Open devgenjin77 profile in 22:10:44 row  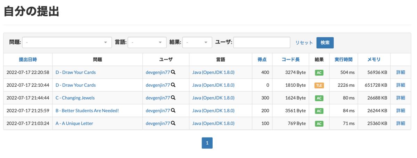coord(158,85)
